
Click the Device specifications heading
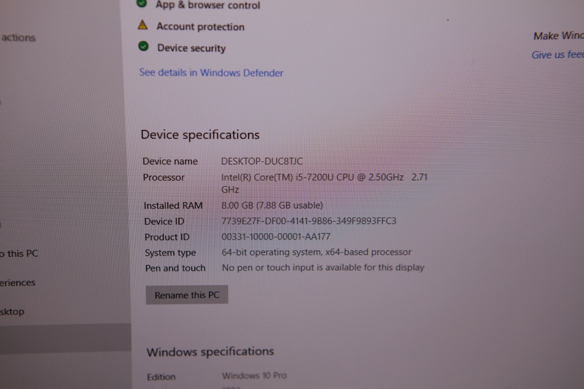[x=200, y=135]
